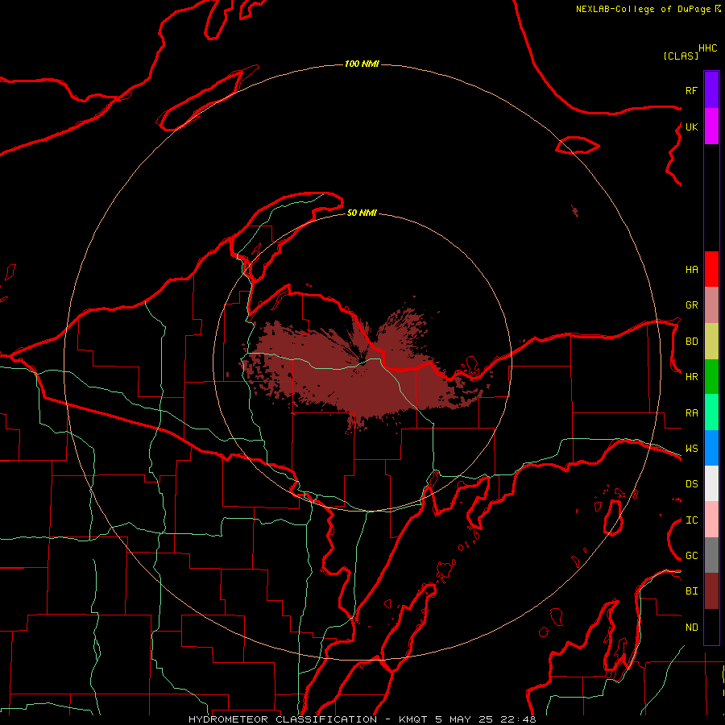Click the RF purple legend swatch
Image resolution: width=725 pixels, height=725 pixels.
(711, 89)
